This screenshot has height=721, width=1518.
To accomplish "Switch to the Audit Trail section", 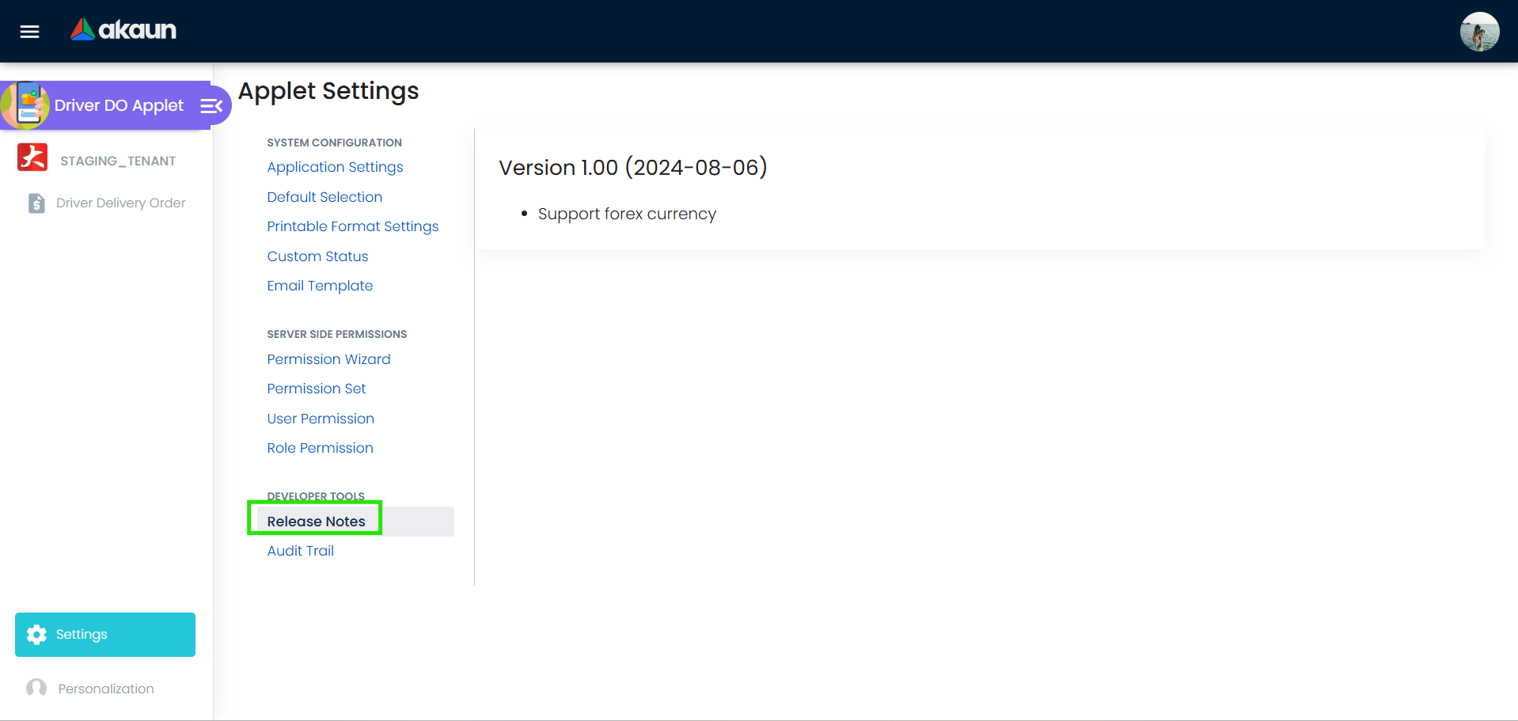I will point(300,550).
